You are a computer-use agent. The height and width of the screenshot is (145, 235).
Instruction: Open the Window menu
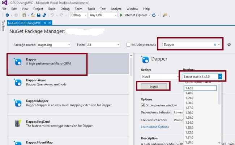pyautogui.click(x=132, y=9)
